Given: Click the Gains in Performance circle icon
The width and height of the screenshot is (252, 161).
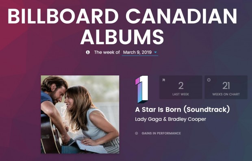Looking at the screenshot, I should point(137,133).
